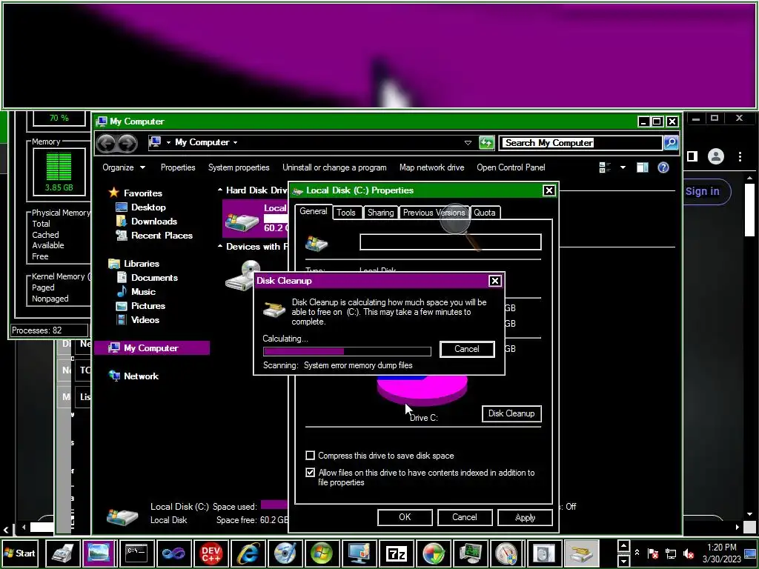This screenshot has width=759, height=569.
Task: Open the picture viewer taskbar icon
Action: tap(99, 553)
